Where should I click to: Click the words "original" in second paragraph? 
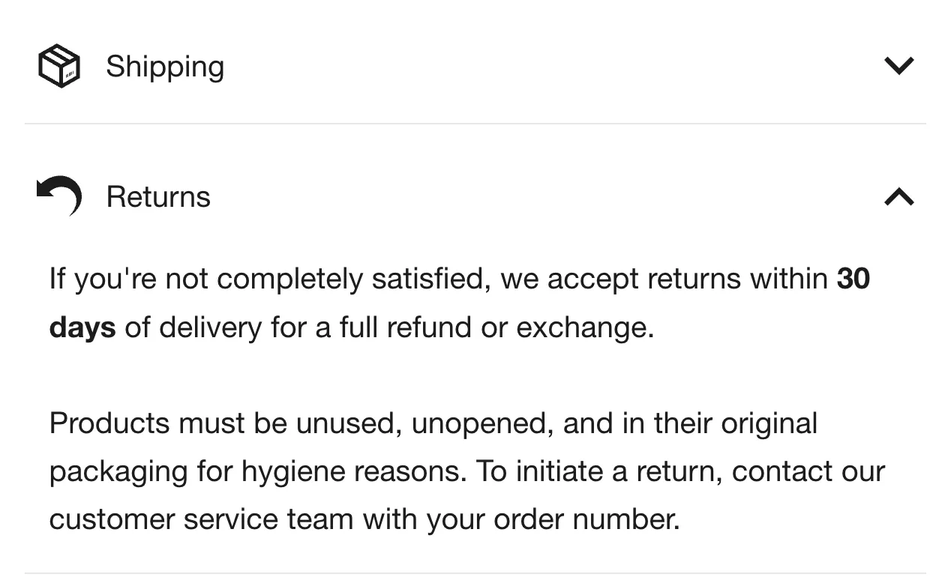pyautogui.click(x=769, y=423)
